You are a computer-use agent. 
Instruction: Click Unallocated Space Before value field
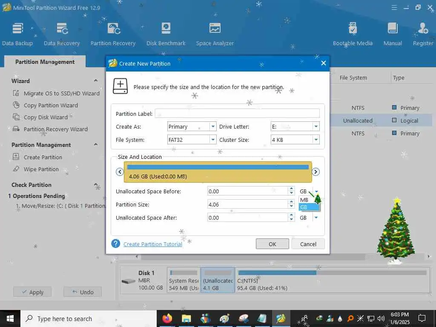click(247, 191)
